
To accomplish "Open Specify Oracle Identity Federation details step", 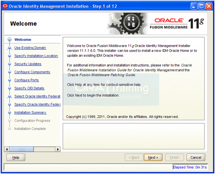I will tap(37, 104).
